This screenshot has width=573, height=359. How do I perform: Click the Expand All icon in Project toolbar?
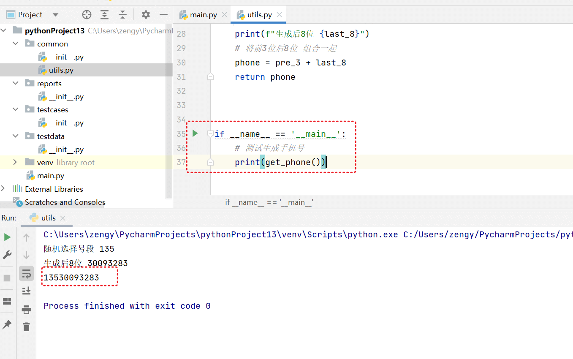click(x=105, y=15)
